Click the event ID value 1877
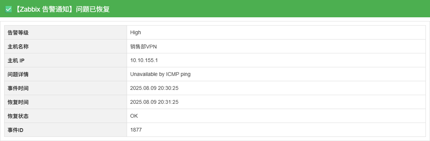 pyautogui.click(x=136, y=130)
